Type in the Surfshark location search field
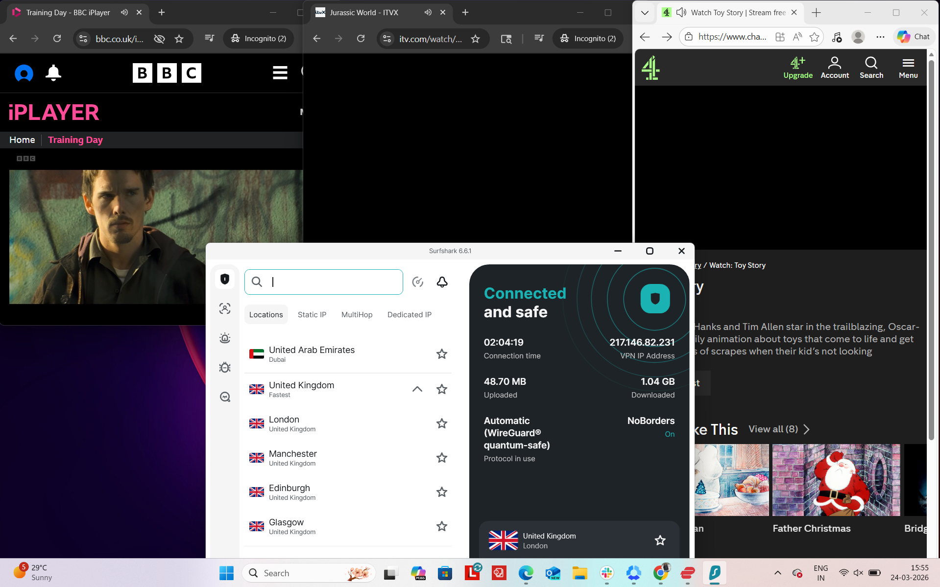 tap(323, 282)
